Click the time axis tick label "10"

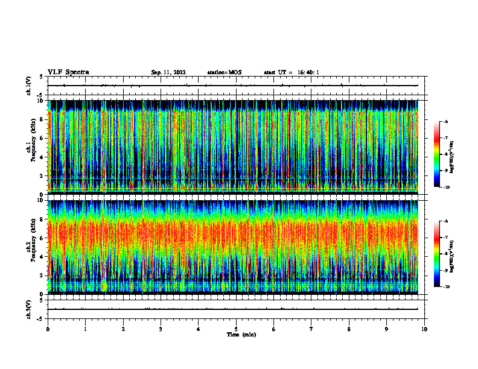(x=424, y=329)
